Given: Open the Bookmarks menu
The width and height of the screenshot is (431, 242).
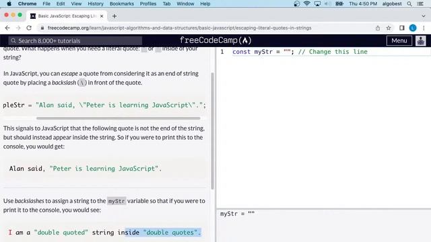Looking at the screenshot, I should pyautogui.click(x=121, y=3).
